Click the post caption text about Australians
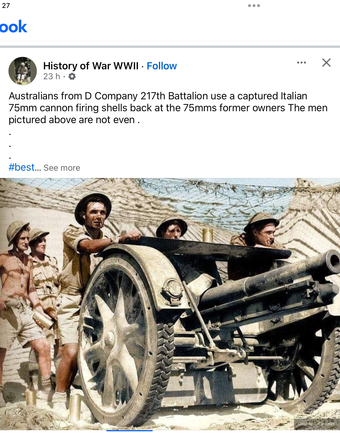 click(168, 108)
